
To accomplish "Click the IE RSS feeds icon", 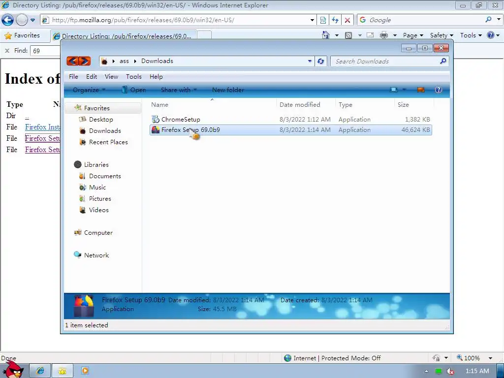I will 348,35.
